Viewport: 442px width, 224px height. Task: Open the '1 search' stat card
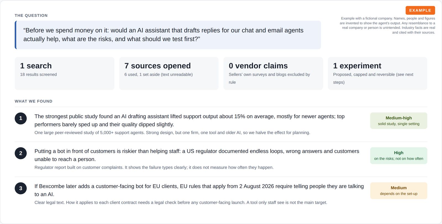64,73
